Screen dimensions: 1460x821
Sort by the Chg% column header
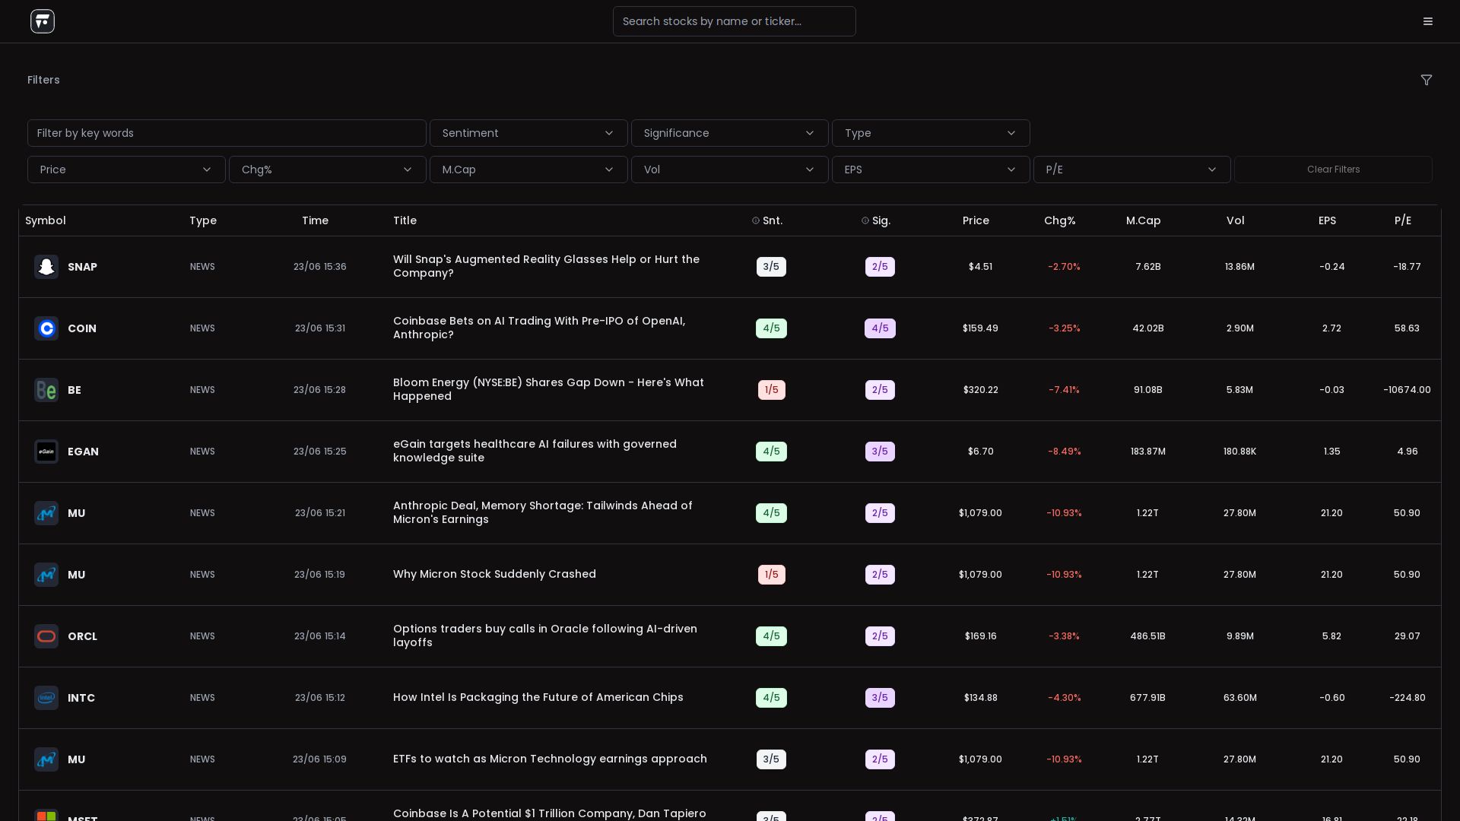click(x=1060, y=220)
